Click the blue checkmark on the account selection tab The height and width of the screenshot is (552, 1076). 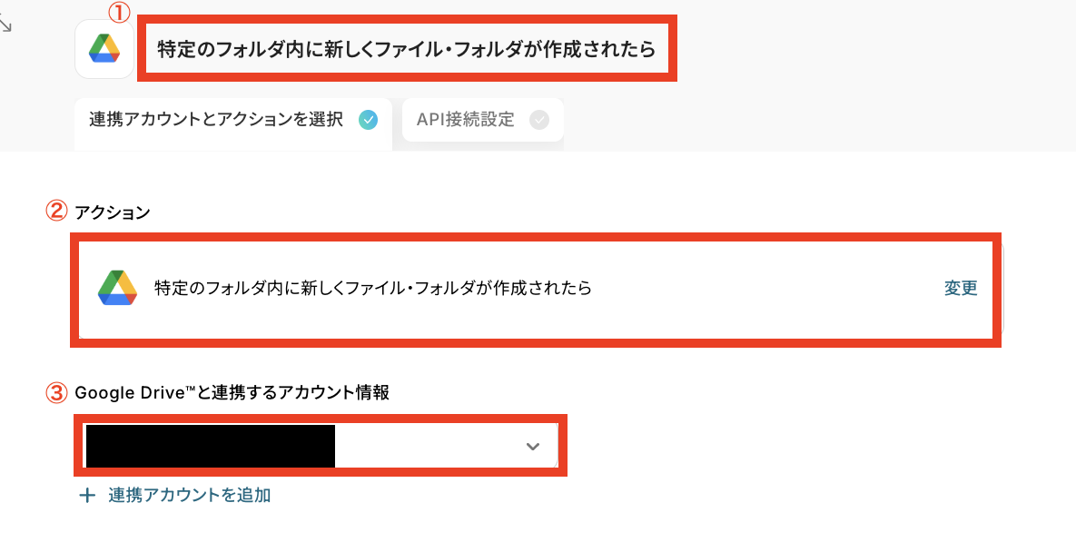coord(369,120)
